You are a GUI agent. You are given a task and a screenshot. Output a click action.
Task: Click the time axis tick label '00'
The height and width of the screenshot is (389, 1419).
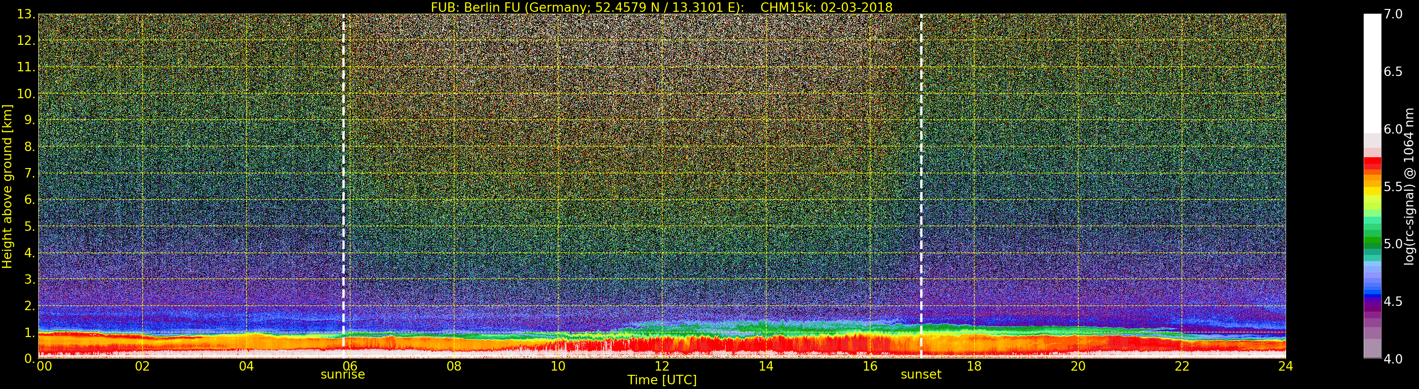[x=44, y=366]
